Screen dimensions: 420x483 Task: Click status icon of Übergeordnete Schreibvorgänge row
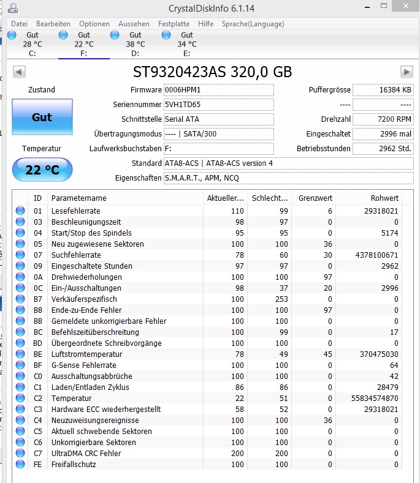pos(20,343)
